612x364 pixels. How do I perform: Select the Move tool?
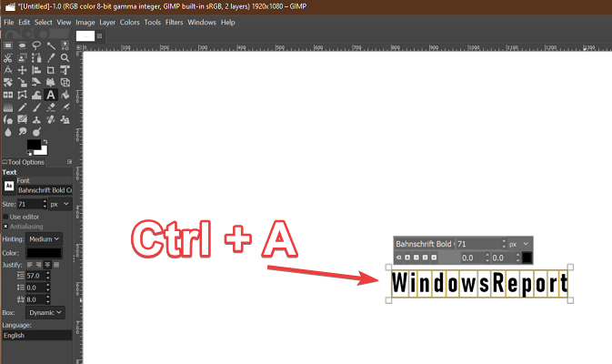(22, 70)
